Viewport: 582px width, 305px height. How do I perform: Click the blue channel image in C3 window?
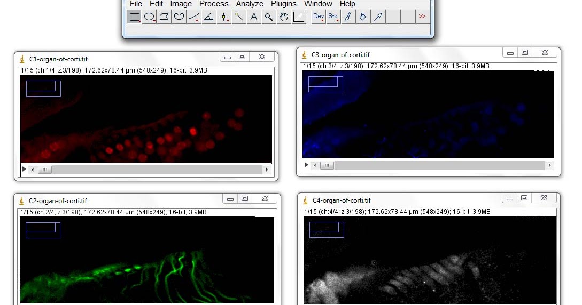tap(428, 114)
